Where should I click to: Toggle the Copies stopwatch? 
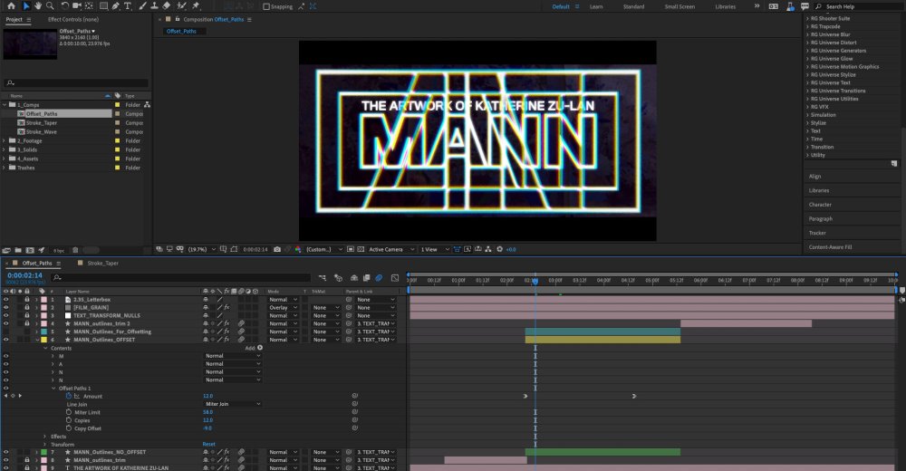click(69, 420)
